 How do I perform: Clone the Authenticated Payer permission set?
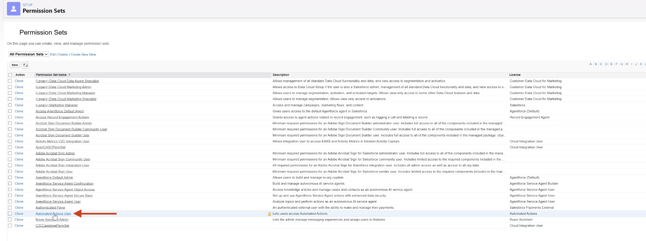coord(19,207)
